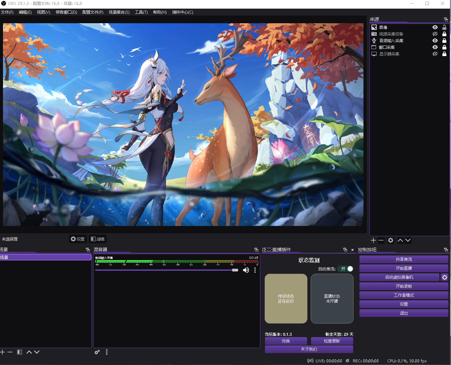Image resolution: width=451 pixels, height=365 pixels.
Task: Open the 编辑(E) menu
Action: (25, 12)
